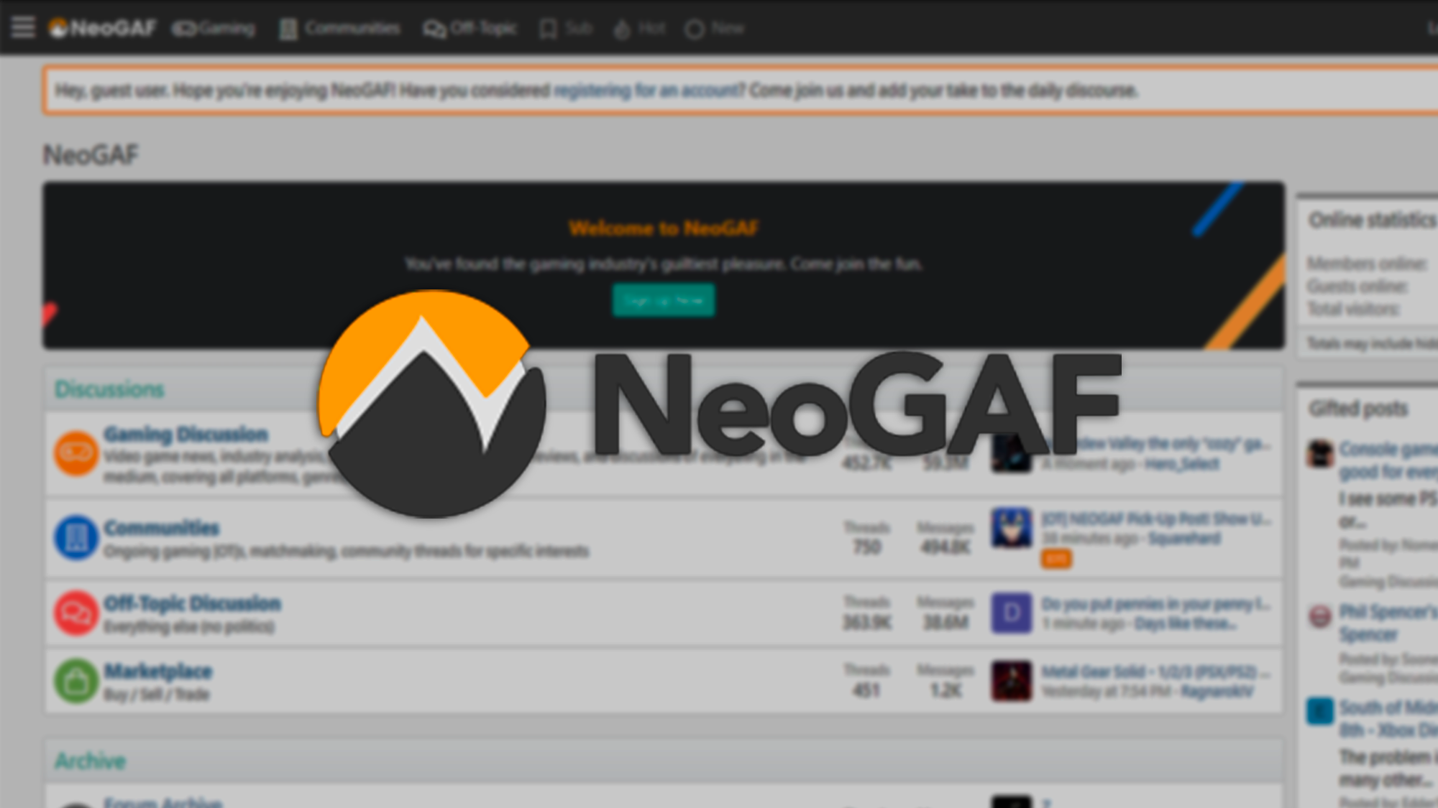Click the orange Gaming Discussion forum icon
Image resolution: width=1438 pixels, height=808 pixels.
coord(76,453)
